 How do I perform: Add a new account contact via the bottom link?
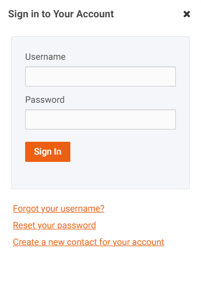pos(88,242)
